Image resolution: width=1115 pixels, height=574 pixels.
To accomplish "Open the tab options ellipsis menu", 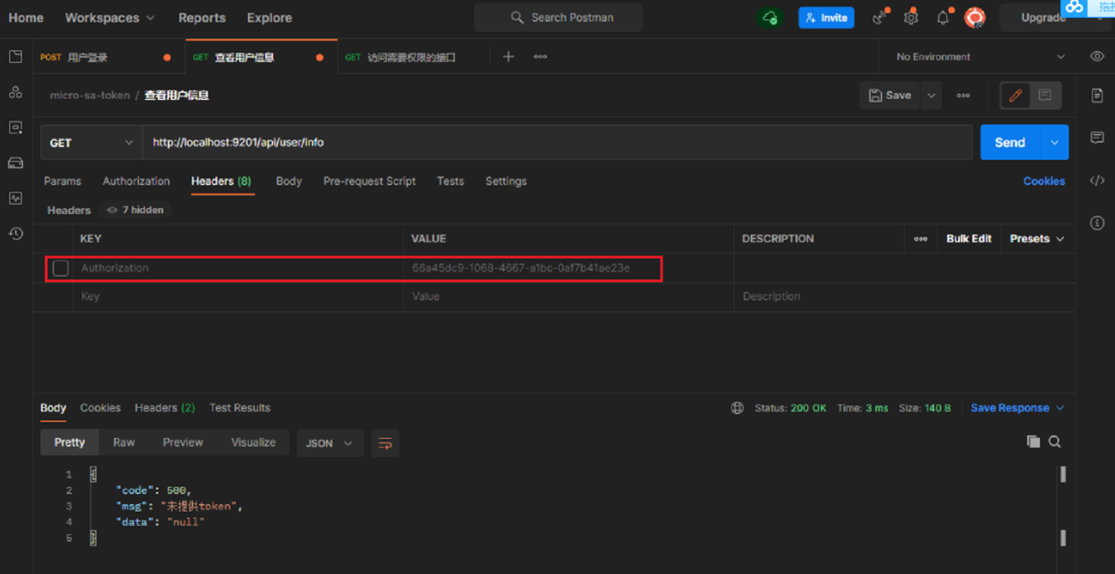I will tap(540, 56).
